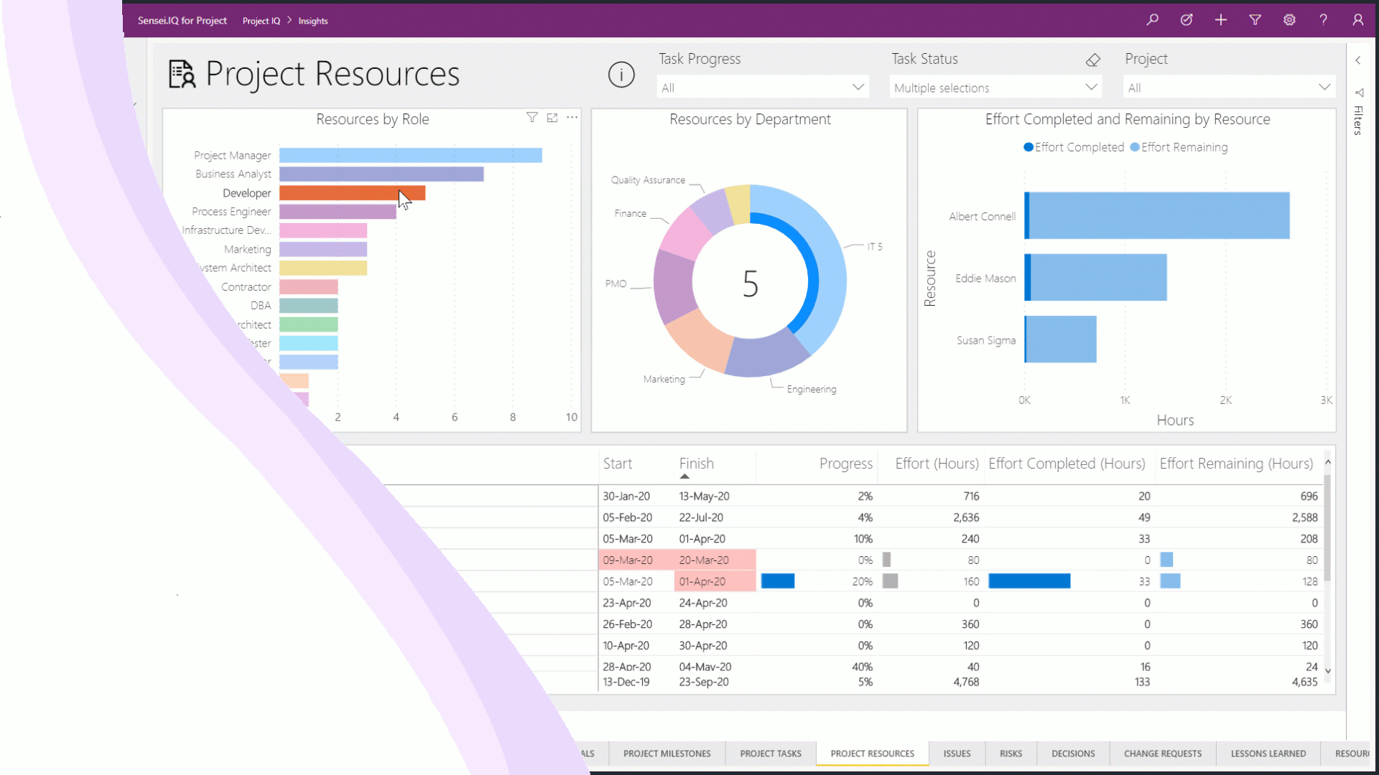Click table scroll up arrow
Image resolution: width=1379 pixels, height=775 pixels.
click(x=1328, y=462)
